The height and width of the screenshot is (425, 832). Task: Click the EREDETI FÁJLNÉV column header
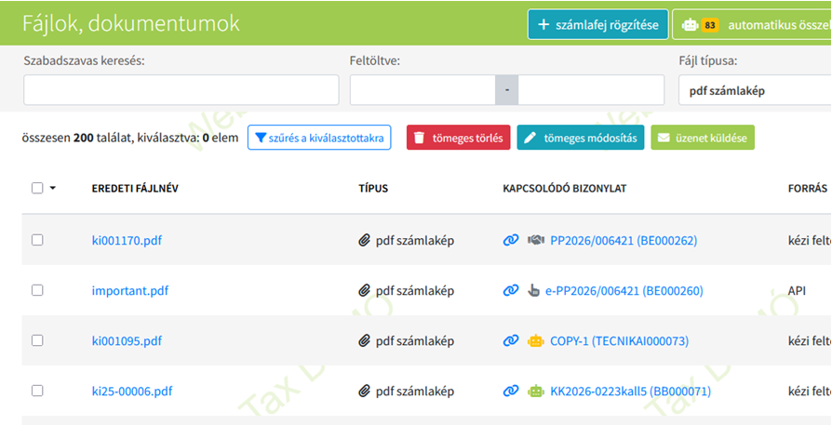pyautogui.click(x=135, y=189)
